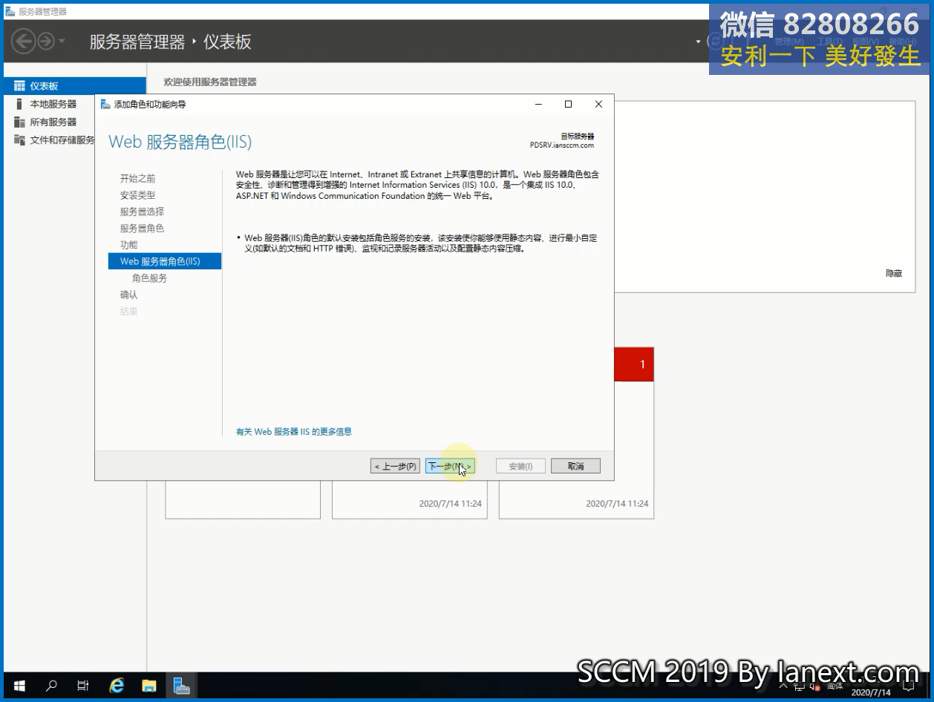
Task: Click the 文件和存储服务 storage icon
Action: (x=19, y=140)
